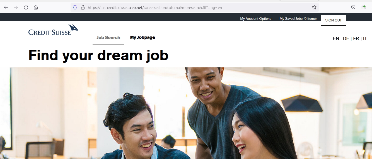Switch language to FR
This screenshot has height=159, width=372.
[x=356, y=39]
